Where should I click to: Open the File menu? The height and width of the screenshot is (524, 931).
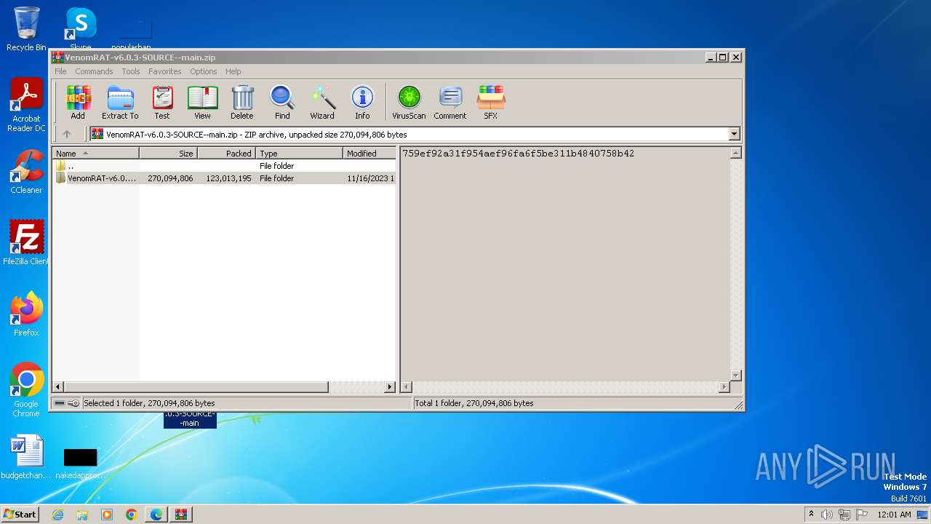60,71
